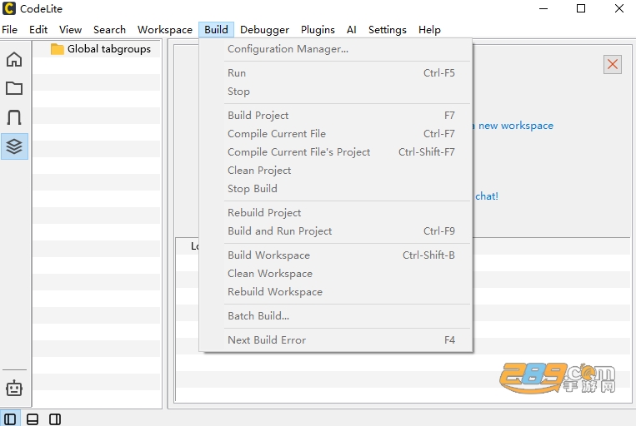636x426 pixels.
Task: Select the bookmark-shaped sidebar icon
Action: pos(14,117)
